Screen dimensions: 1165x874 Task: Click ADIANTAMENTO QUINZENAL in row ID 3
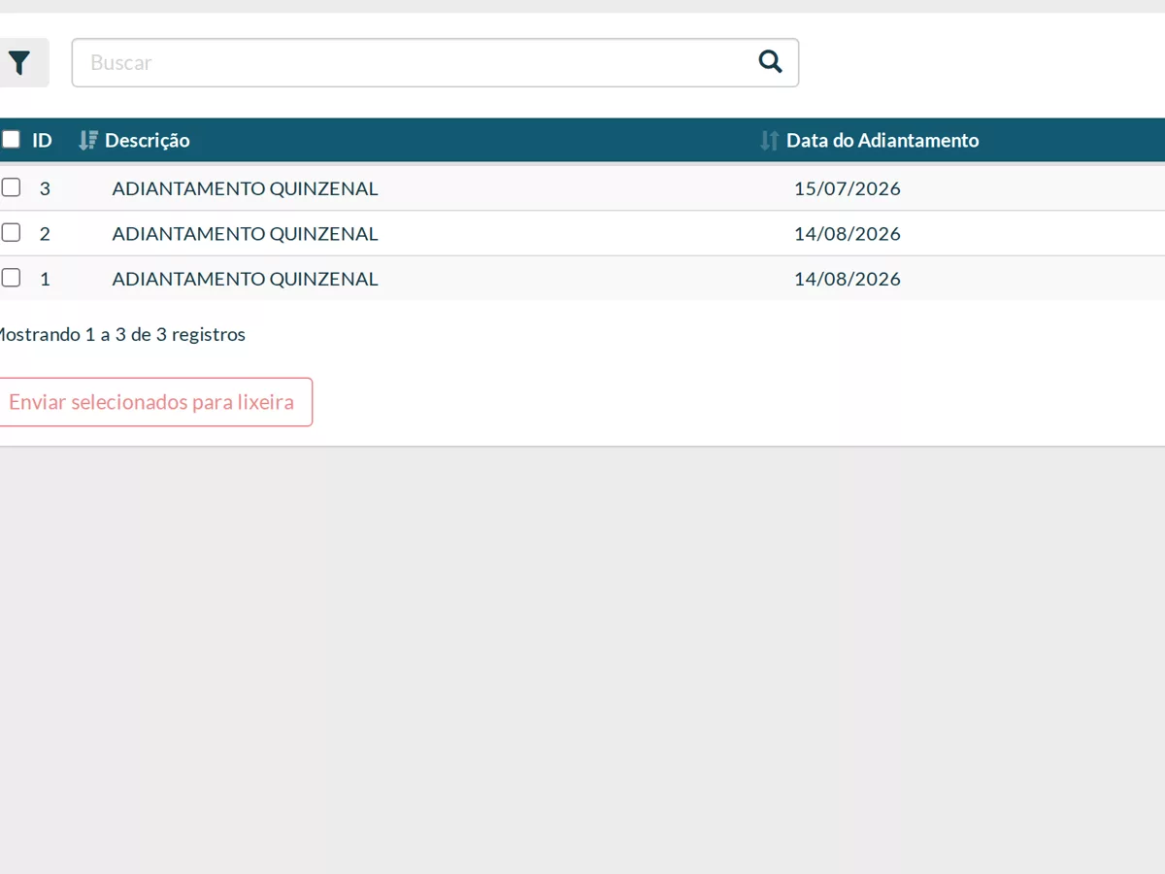point(246,188)
